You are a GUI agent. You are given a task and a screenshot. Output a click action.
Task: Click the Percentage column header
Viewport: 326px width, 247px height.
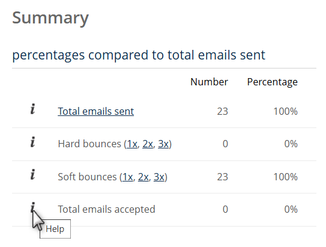(273, 82)
